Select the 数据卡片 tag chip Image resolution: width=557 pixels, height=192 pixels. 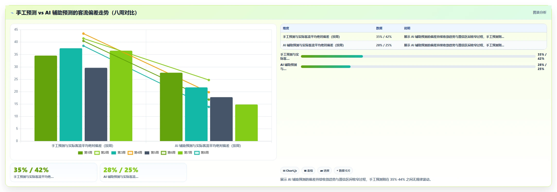(x=343, y=171)
